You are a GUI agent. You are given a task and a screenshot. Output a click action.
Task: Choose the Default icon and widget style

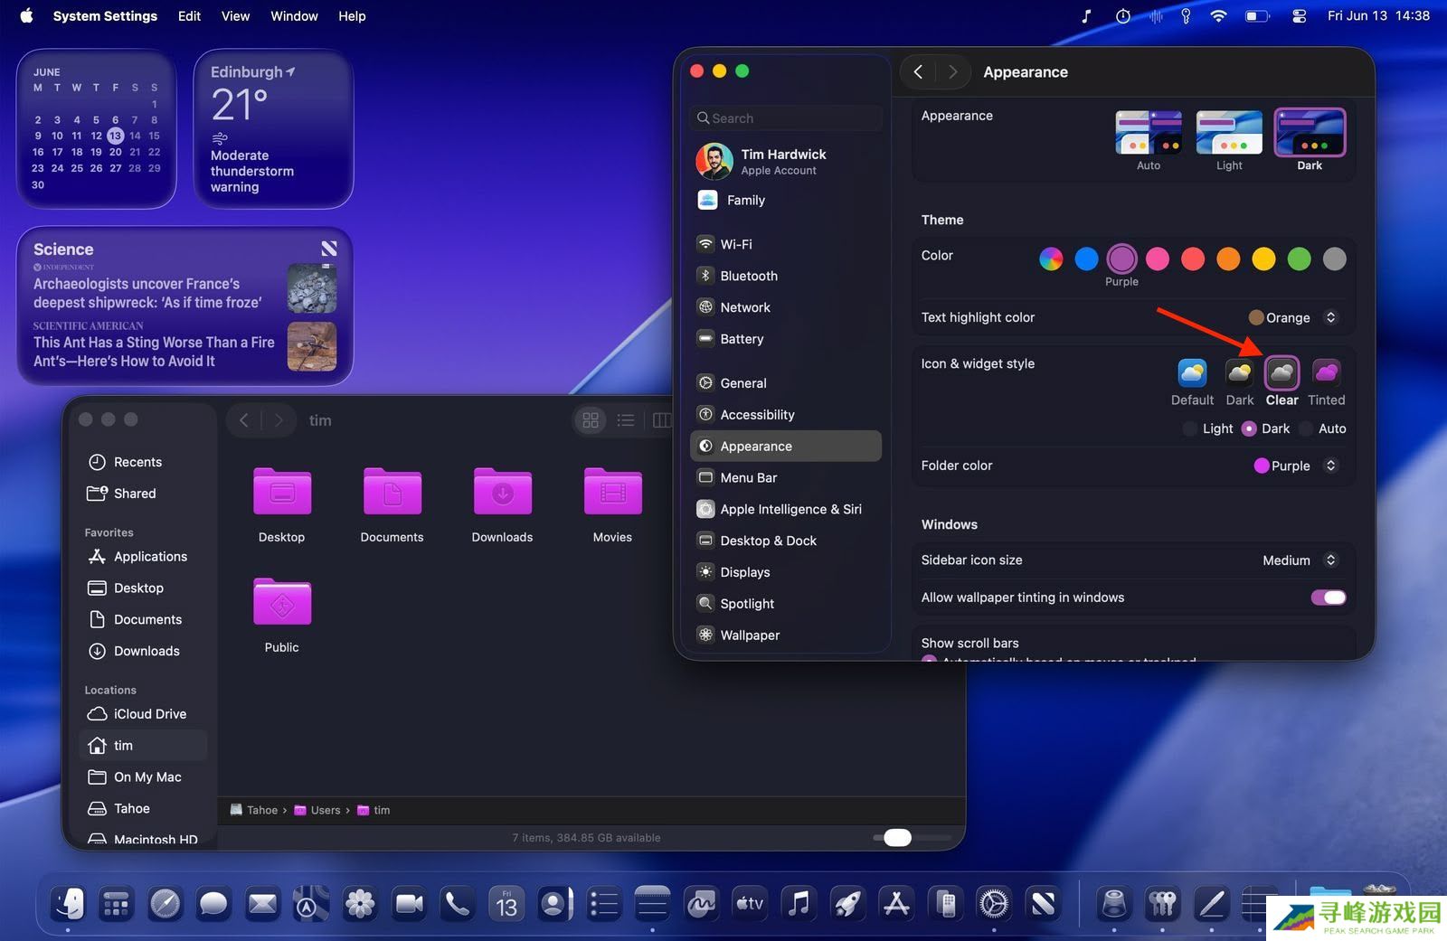click(x=1192, y=372)
